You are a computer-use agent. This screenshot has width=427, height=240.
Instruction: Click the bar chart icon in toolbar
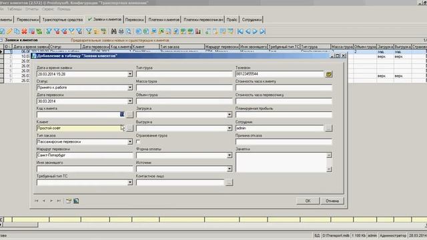pos(198,31)
